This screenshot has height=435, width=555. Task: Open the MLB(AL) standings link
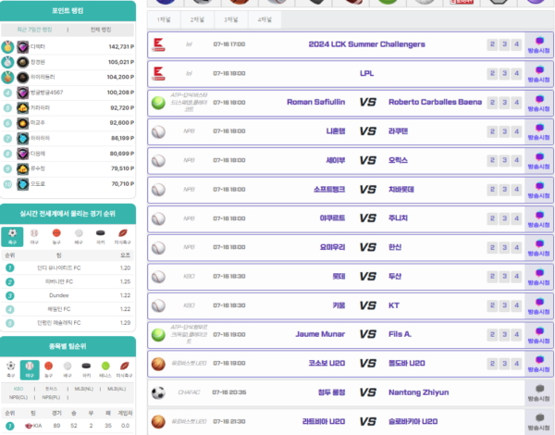pos(117,389)
